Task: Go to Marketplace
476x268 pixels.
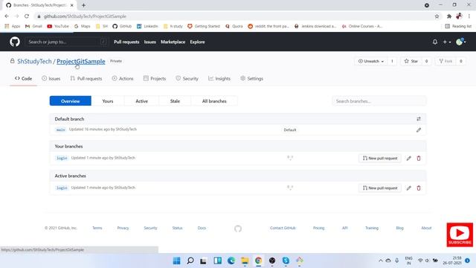Action: pos(173,42)
